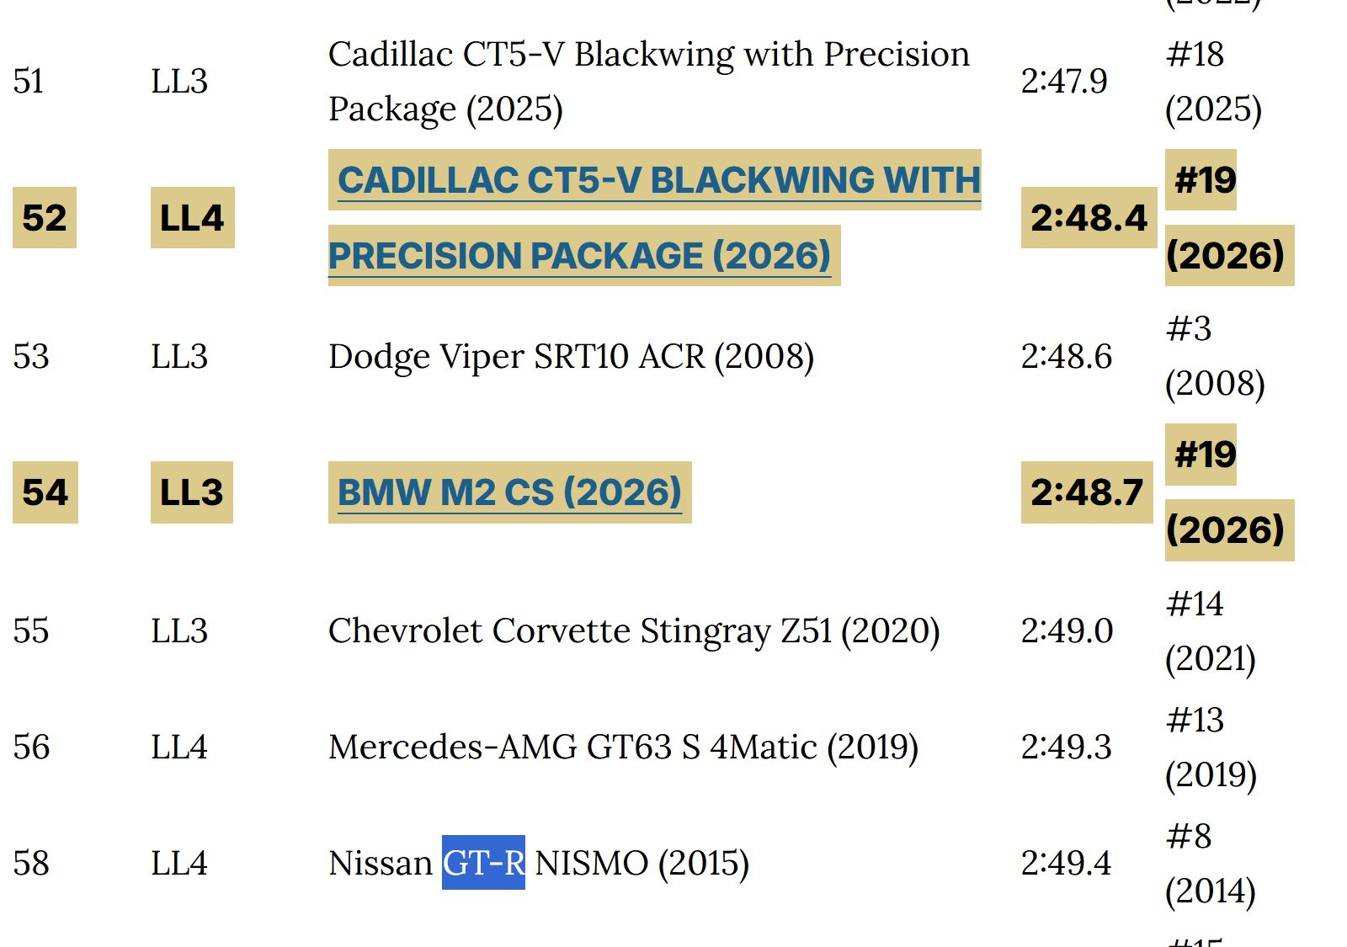Image resolution: width=1347 pixels, height=947 pixels.
Task: Open the Cadillac CT5-V Blackwing 2026 link
Action: point(655,218)
